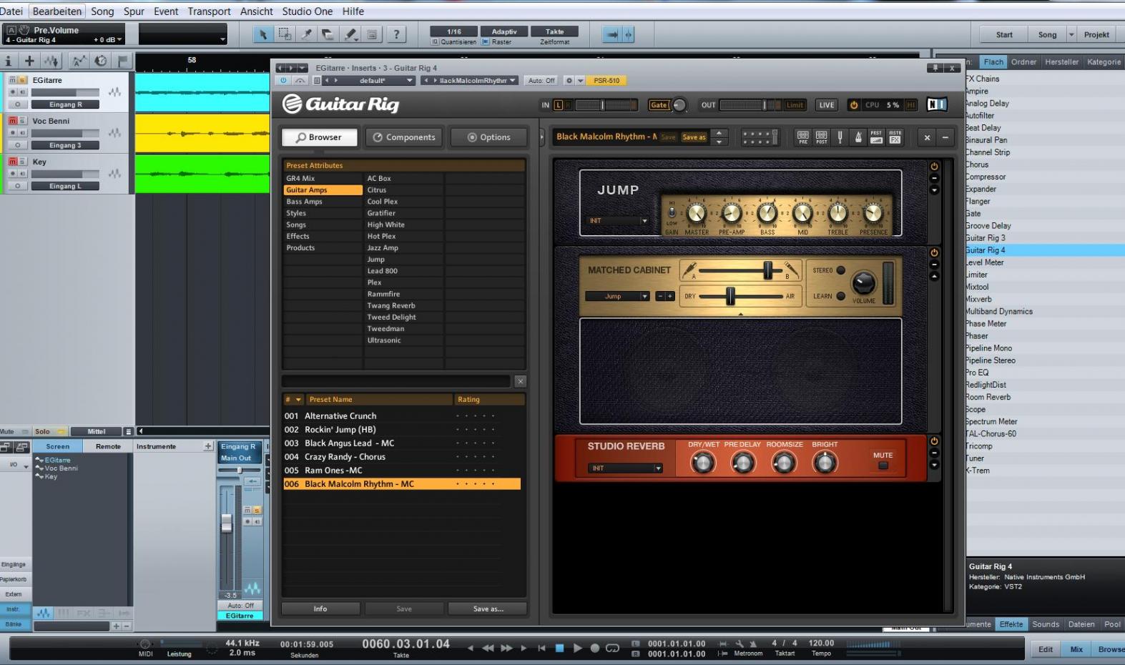The image size is (1125, 665).
Task: Open the Jump amp INIT preset dropdown
Action: (x=619, y=221)
